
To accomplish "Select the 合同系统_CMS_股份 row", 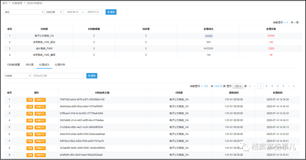I will (x=153, y=42).
